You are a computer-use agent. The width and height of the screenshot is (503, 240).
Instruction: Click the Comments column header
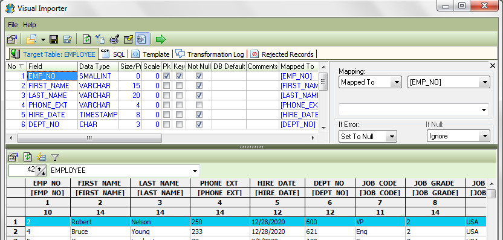[263, 66]
